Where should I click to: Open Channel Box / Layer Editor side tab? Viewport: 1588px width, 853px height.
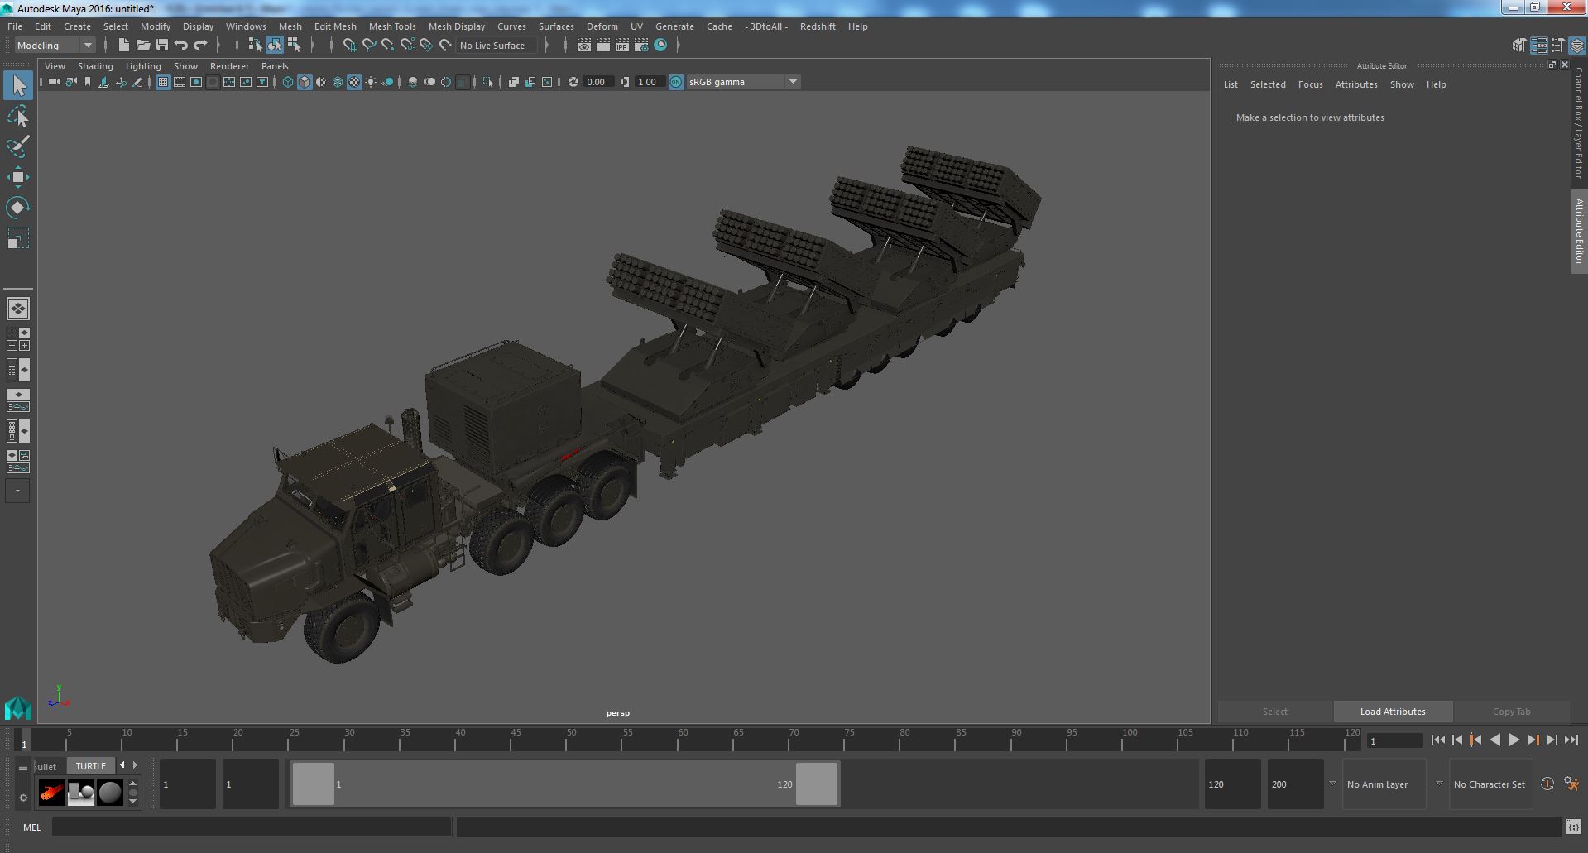[x=1579, y=124]
